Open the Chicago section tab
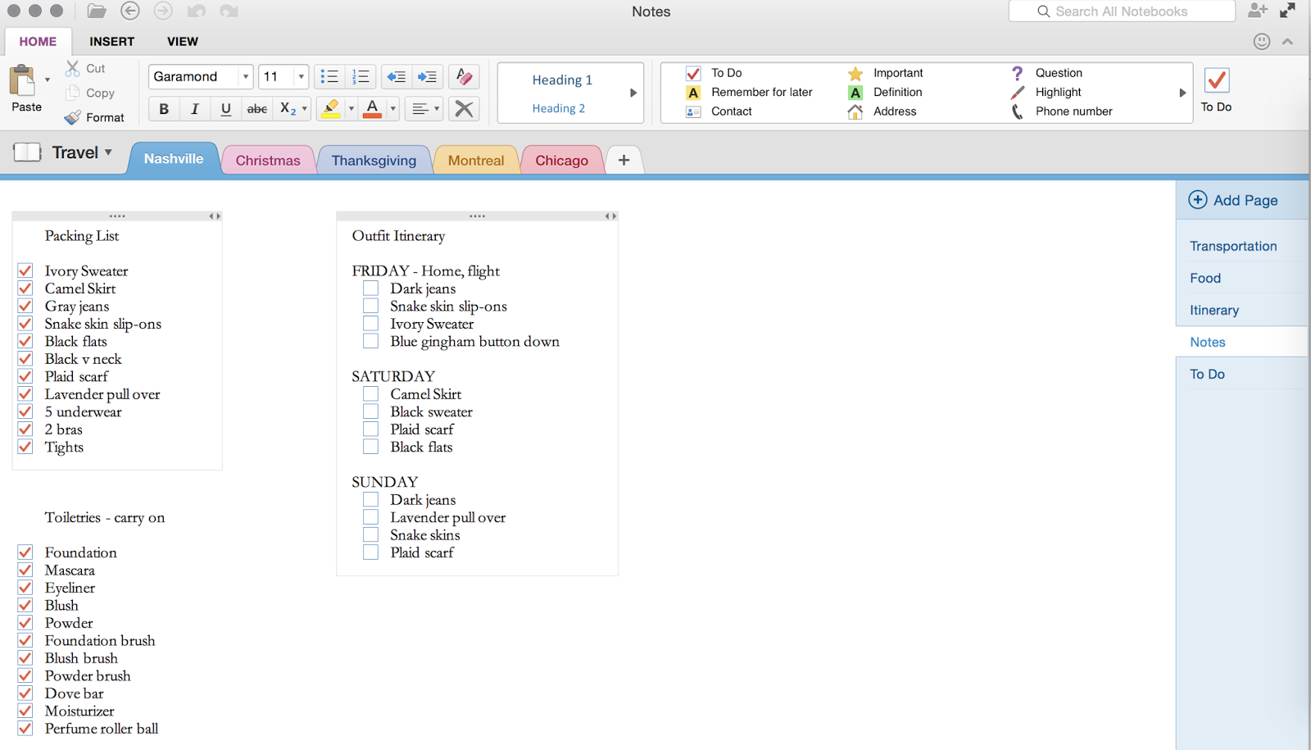Viewport: 1311px width, 750px height. [562, 160]
